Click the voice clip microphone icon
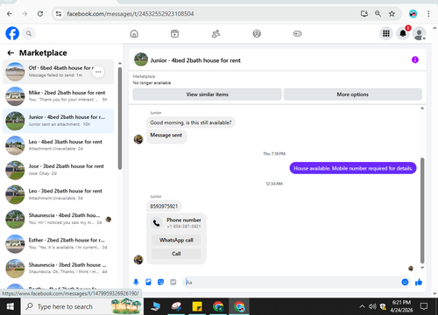 [x=136, y=282]
